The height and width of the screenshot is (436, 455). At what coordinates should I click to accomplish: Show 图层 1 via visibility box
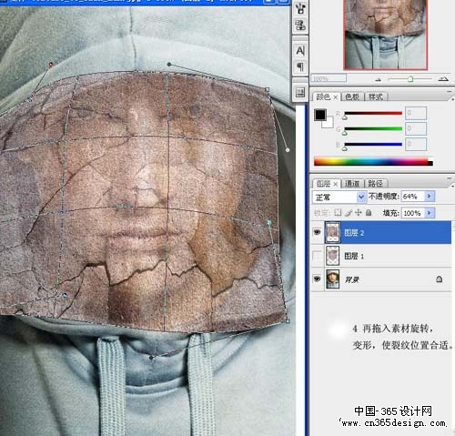click(317, 256)
